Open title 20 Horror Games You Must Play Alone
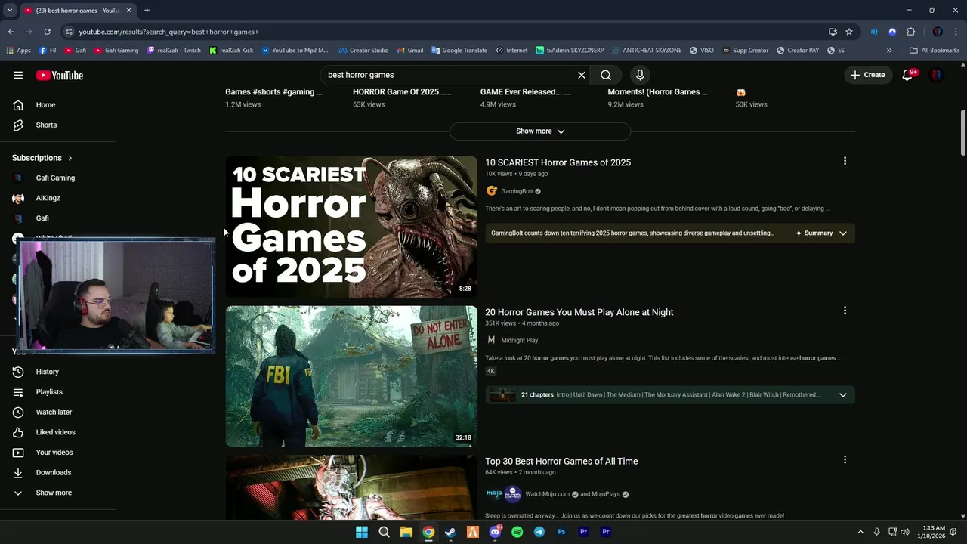This screenshot has height=544, width=967. pyautogui.click(x=579, y=312)
